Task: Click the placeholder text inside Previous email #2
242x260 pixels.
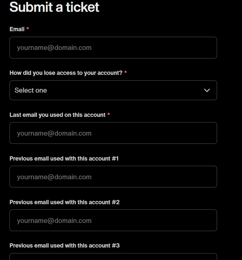Action: (54, 221)
